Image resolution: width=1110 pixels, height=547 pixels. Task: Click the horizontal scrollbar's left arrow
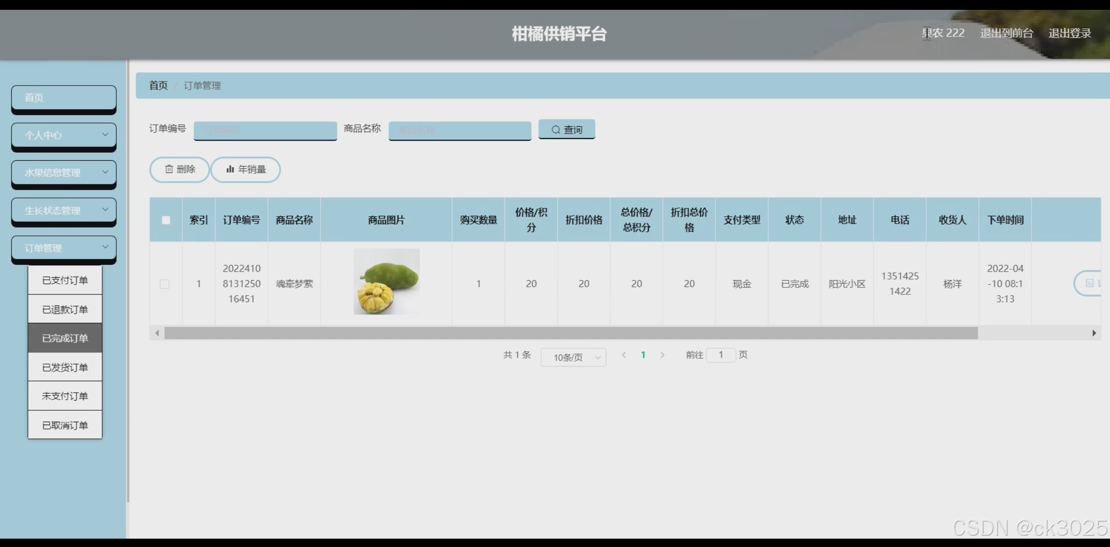(157, 333)
